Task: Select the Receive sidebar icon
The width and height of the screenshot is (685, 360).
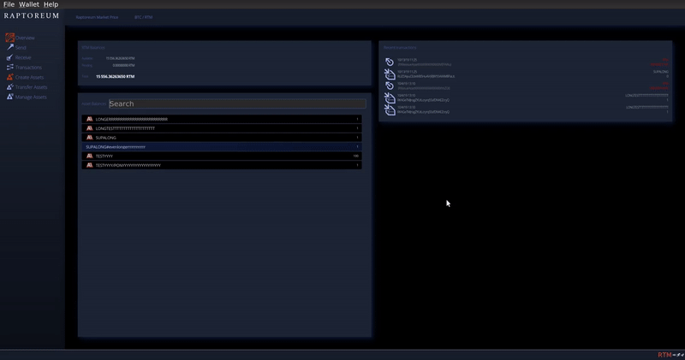Action: [10, 57]
